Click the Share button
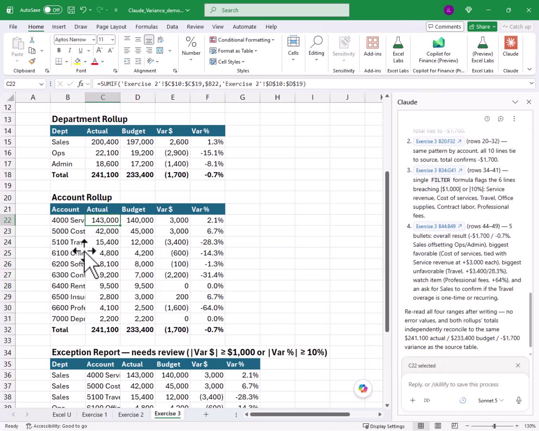The image size is (539, 431). pyautogui.click(x=482, y=27)
